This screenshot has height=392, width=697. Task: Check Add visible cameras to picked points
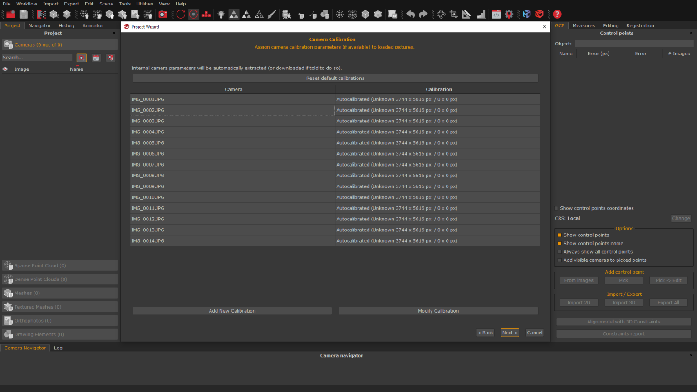click(560, 260)
